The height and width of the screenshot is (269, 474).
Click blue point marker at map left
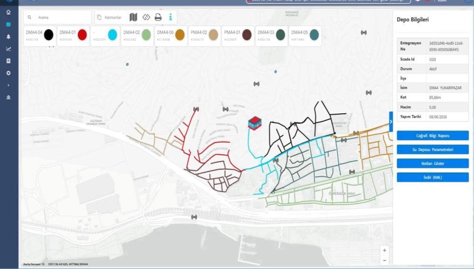127,64
